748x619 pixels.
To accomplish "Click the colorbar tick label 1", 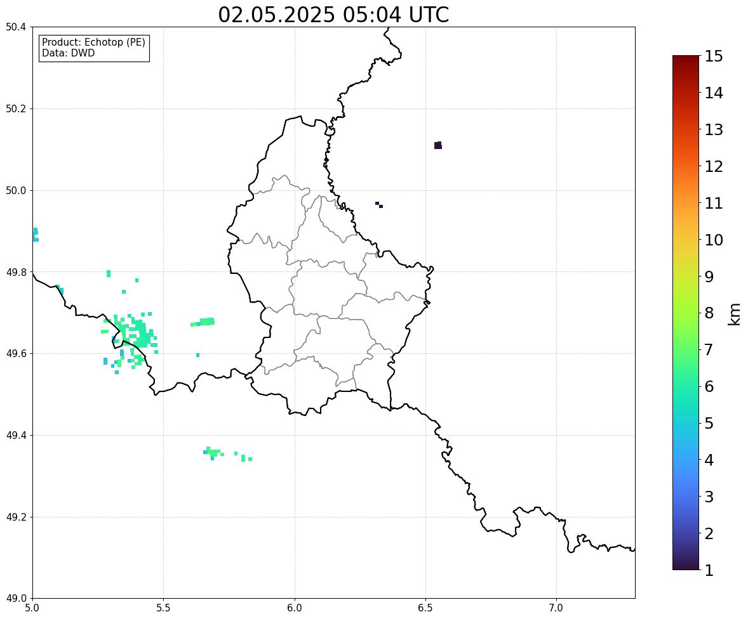I will pos(709,570).
